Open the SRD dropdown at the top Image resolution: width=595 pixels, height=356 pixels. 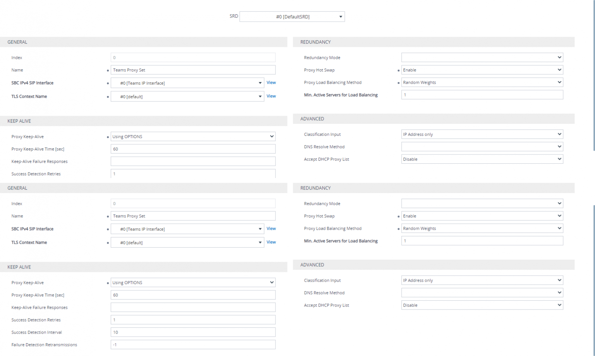(292, 17)
